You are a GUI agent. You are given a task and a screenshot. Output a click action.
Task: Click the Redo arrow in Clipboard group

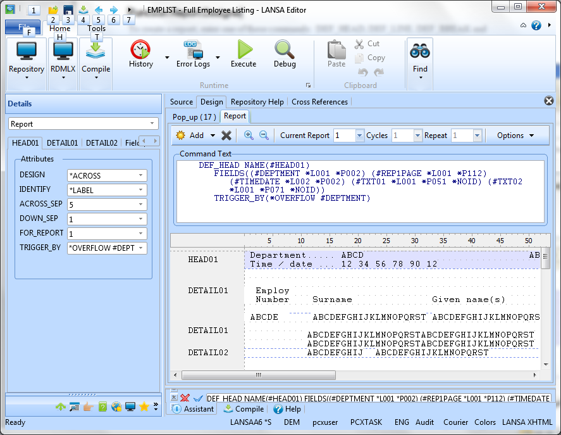[x=378, y=72]
